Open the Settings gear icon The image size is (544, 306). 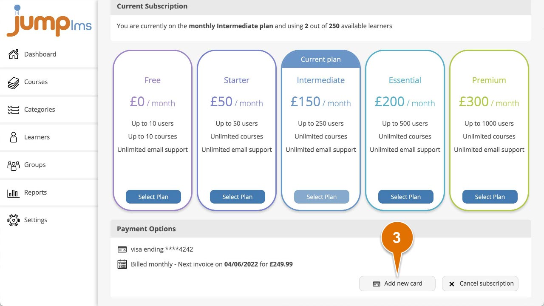(x=14, y=220)
